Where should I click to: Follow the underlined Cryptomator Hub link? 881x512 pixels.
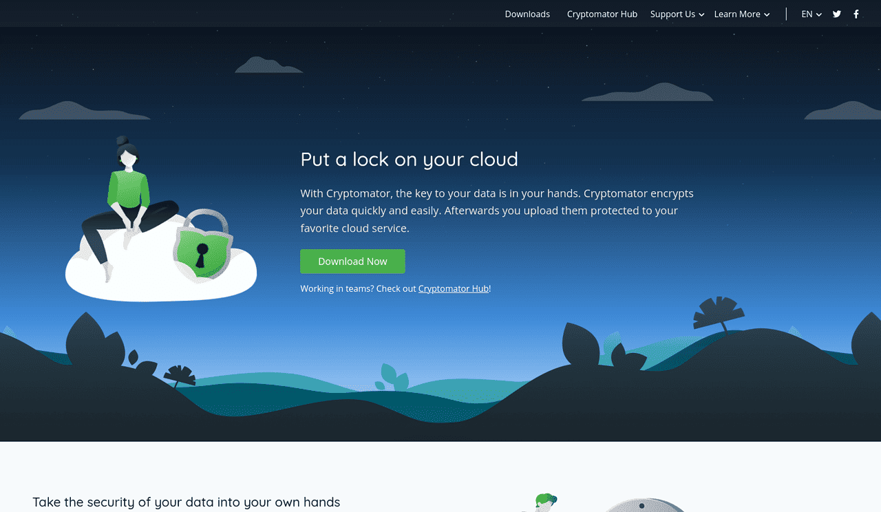(454, 288)
